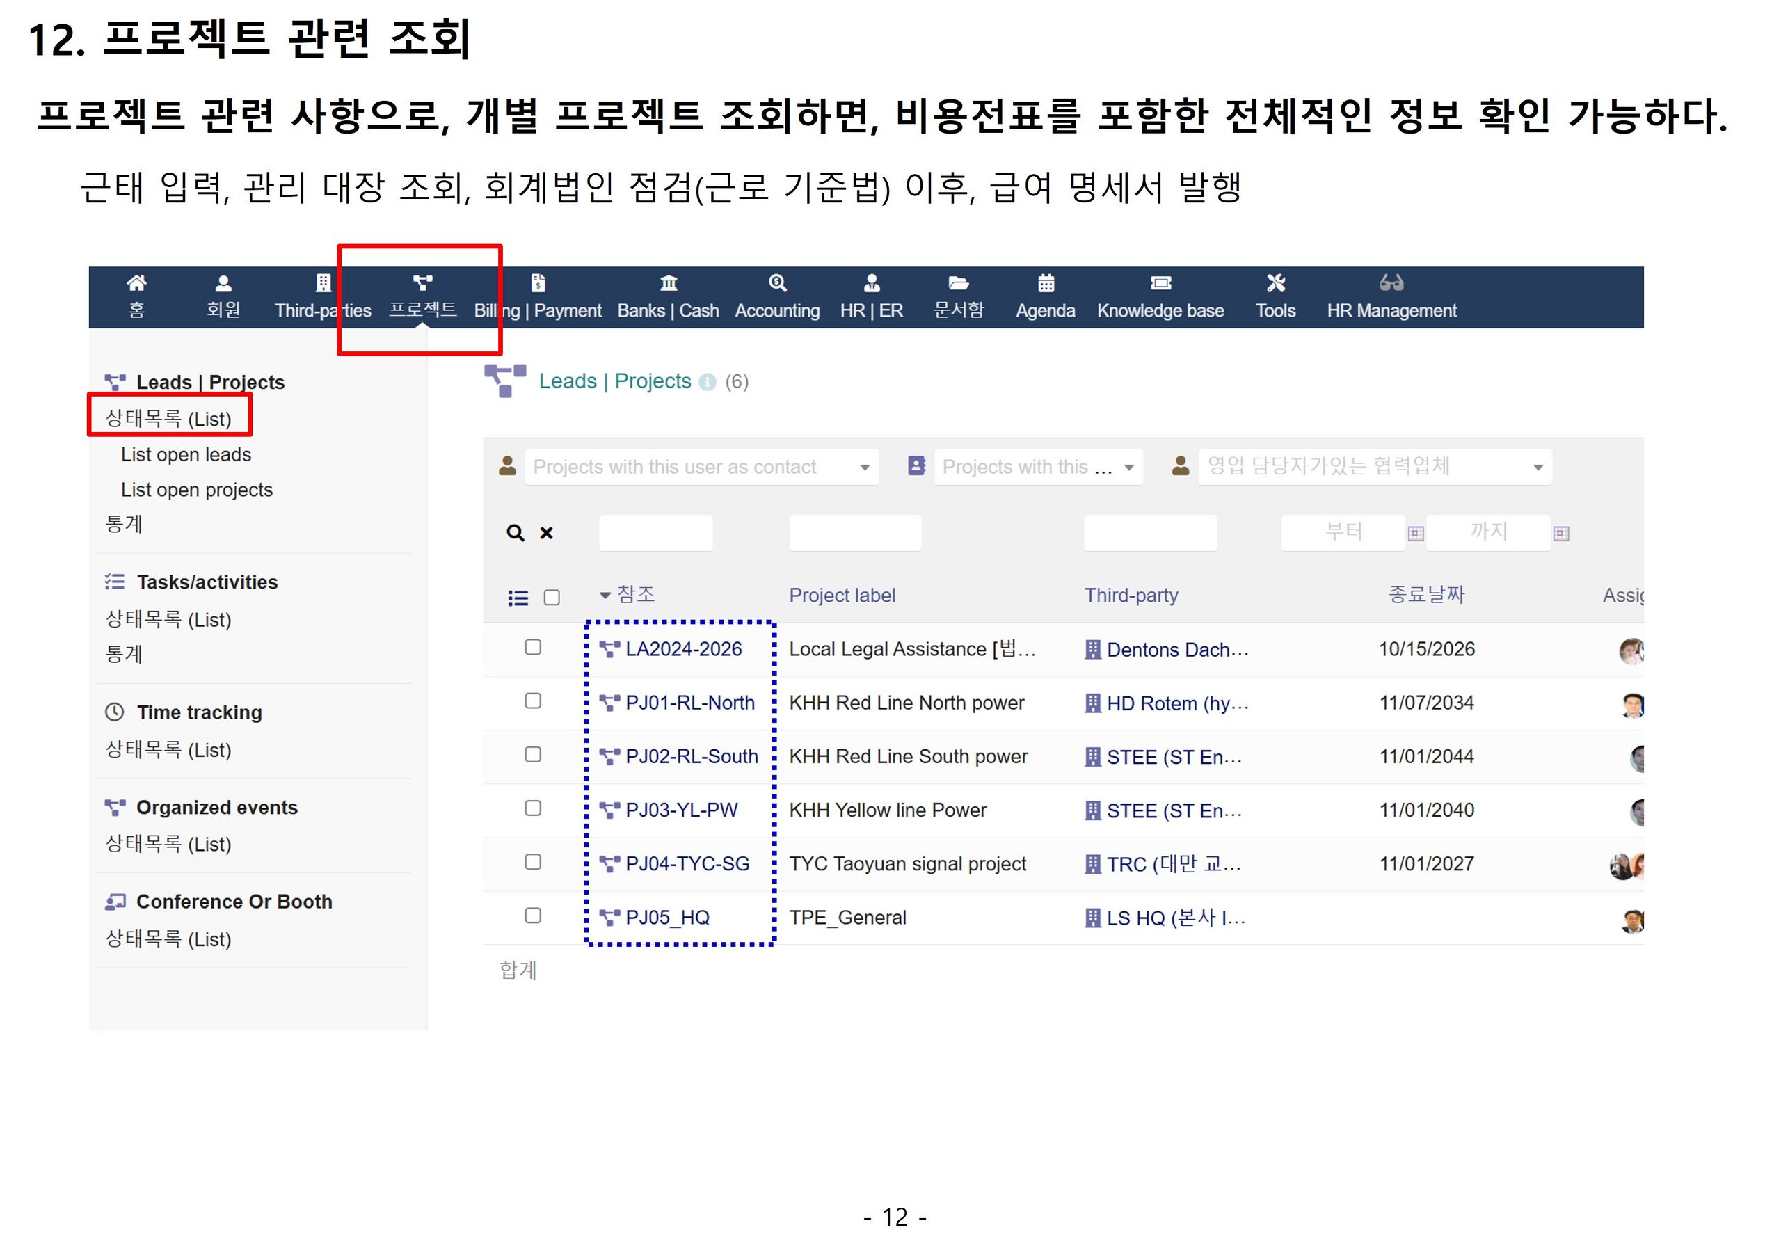The height and width of the screenshot is (1246, 1781).
Task: Click calendar picker icon next to 부터 field
Action: (x=1415, y=534)
